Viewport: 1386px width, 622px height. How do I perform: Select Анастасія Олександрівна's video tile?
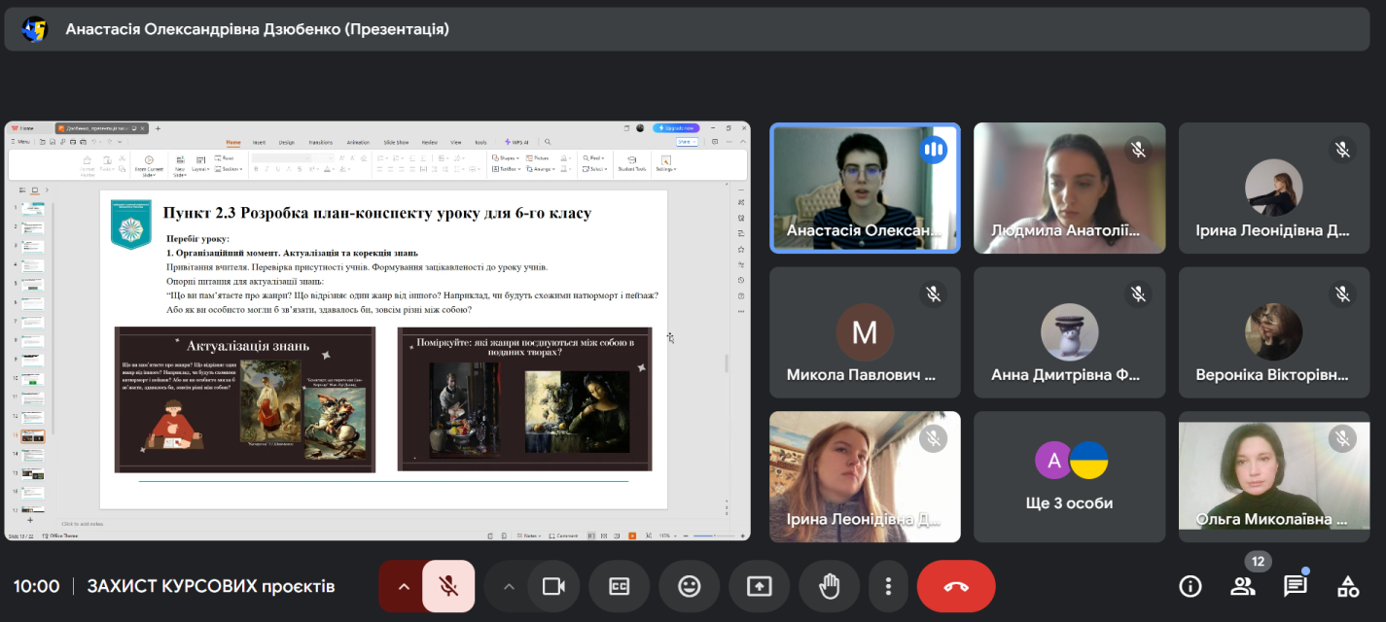point(865,189)
